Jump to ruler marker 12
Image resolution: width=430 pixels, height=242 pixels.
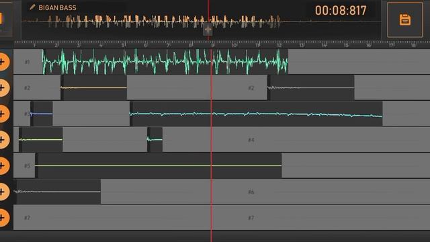(279, 45)
